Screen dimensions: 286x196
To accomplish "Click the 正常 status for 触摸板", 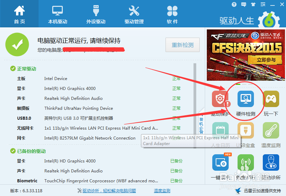I will pos(176,108).
